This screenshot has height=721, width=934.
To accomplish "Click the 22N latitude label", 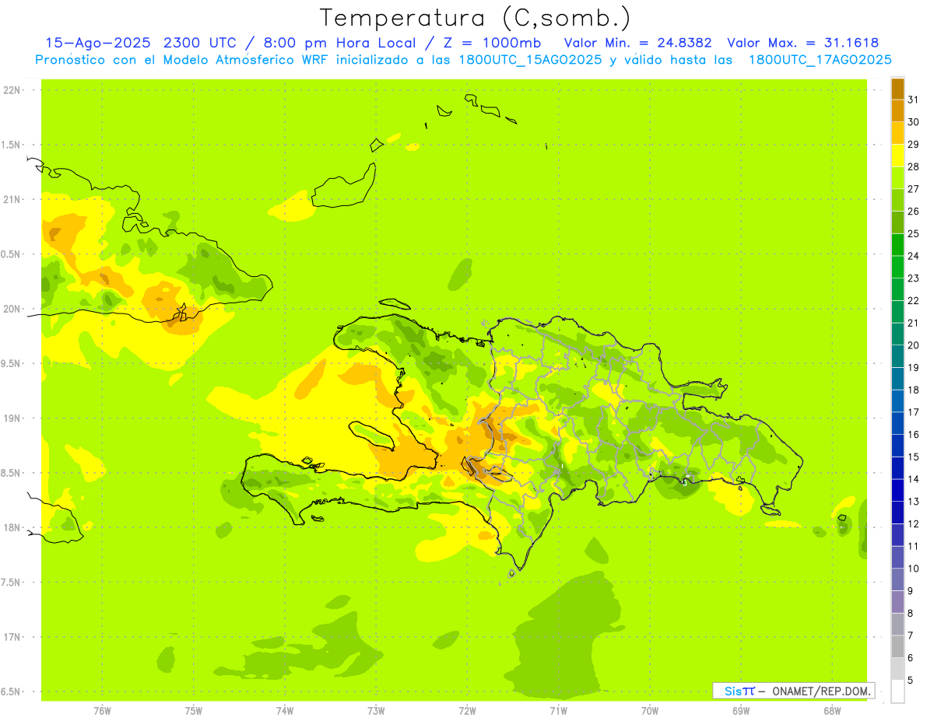I will coord(12,90).
